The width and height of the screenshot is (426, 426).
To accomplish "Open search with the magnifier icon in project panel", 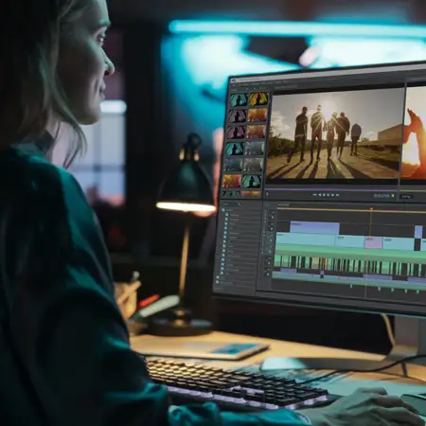I will coord(240,204).
